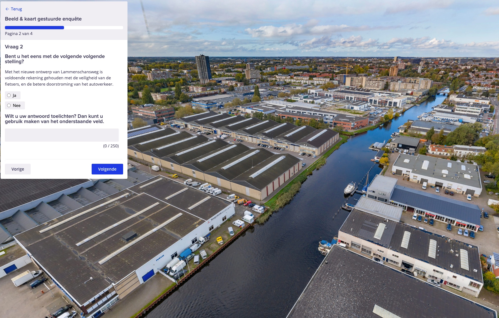499x318 pixels.
Task: Go back using the Terug link text
Action: click(16, 9)
